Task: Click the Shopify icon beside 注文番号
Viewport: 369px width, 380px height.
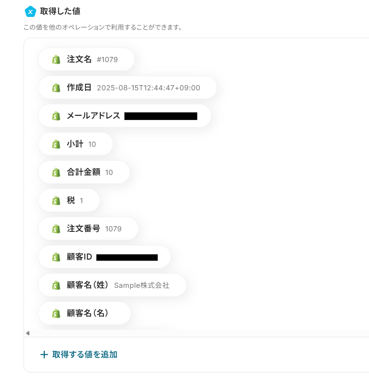Action: [56, 229]
